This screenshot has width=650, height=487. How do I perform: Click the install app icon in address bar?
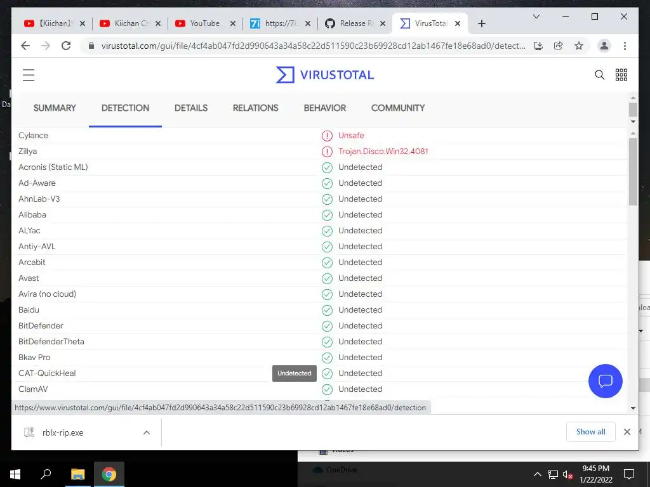(x=538, y=46)
